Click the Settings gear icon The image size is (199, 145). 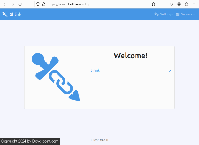(157, 14)
